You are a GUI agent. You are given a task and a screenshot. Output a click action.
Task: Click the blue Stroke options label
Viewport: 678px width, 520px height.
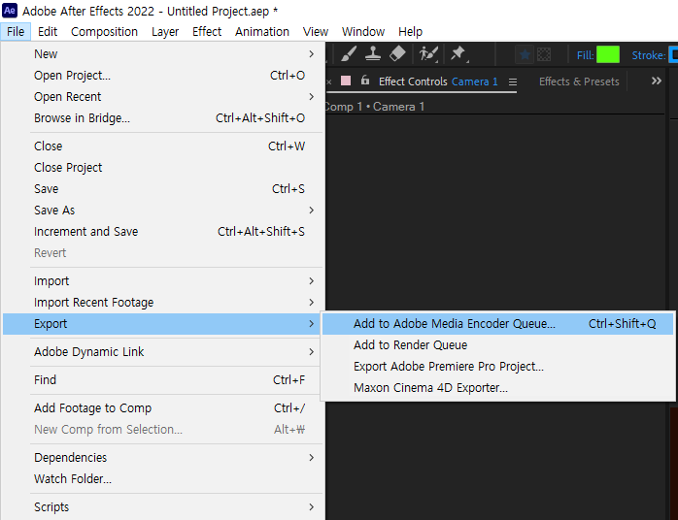point(648,55)
